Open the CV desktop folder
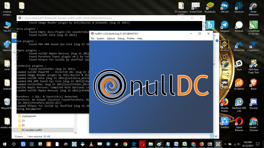 pyautogui.click(x=21, y=7)
